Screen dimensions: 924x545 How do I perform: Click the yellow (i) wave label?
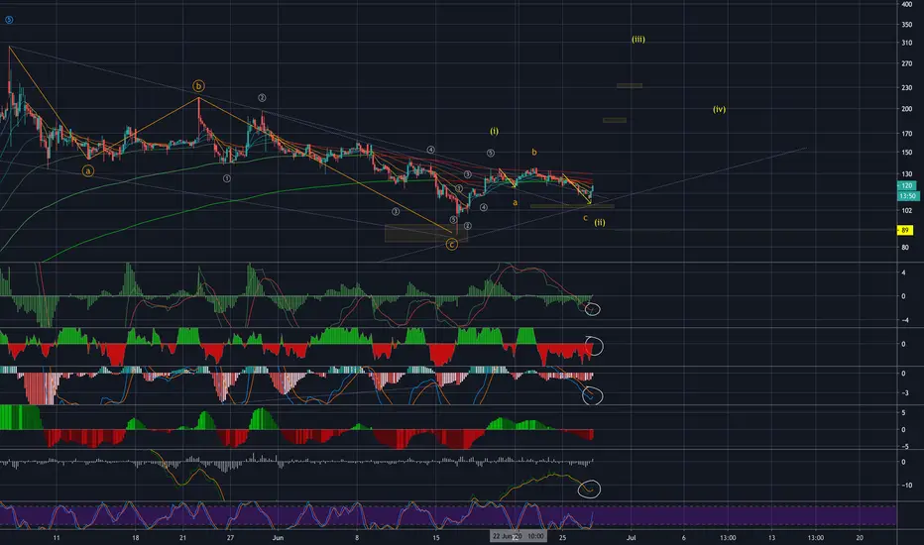494,131
